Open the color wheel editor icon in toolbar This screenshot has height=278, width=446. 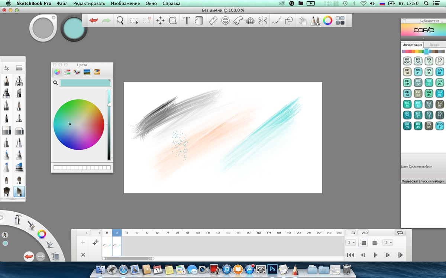click(x=327, y=21)
